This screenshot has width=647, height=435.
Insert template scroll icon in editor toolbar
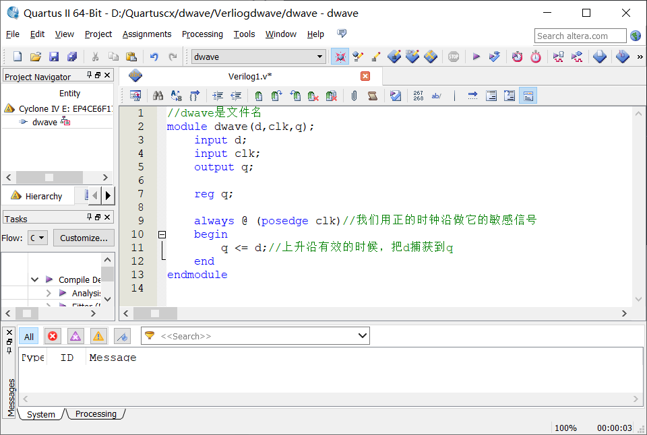coord(373,96)
